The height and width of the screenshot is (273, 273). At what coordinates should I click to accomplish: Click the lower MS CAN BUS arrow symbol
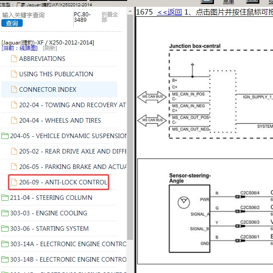(152, 120)
